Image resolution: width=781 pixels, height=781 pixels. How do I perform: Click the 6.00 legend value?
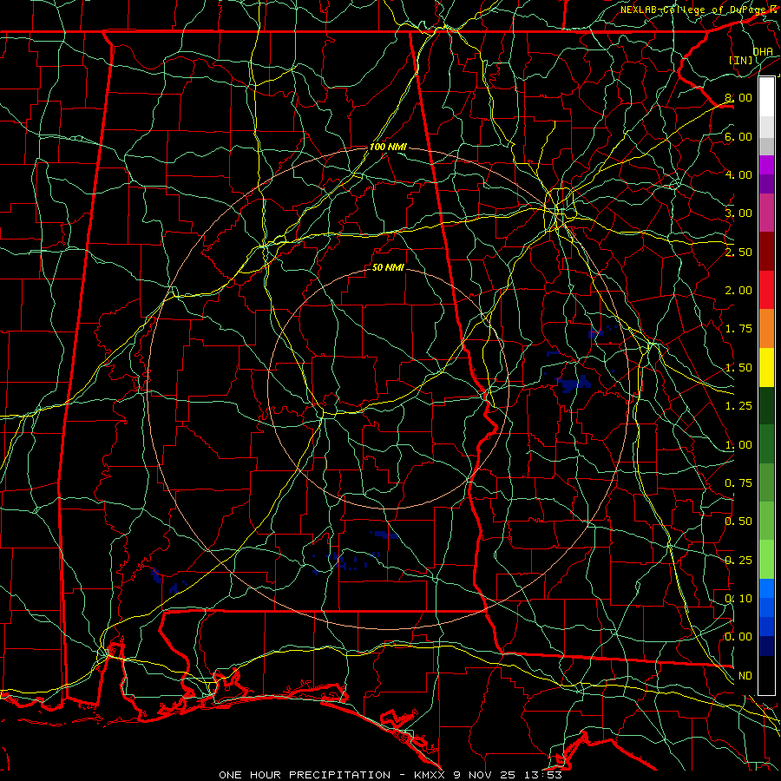coord(738,136)
